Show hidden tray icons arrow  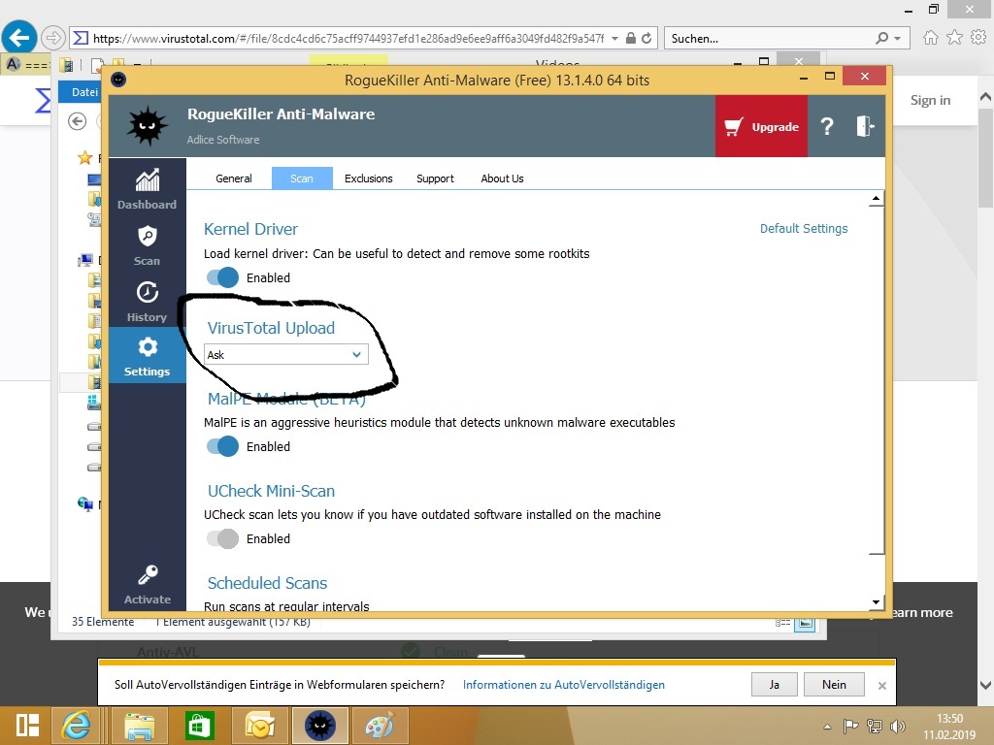click(x=827, y=727)
